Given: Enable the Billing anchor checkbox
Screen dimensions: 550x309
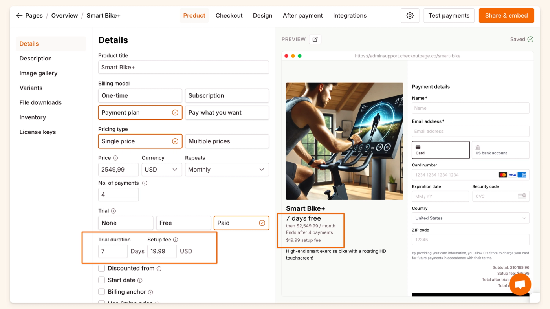Looking at the screenshot, I should click(102, 292).
